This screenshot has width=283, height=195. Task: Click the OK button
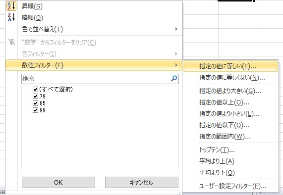58,183
